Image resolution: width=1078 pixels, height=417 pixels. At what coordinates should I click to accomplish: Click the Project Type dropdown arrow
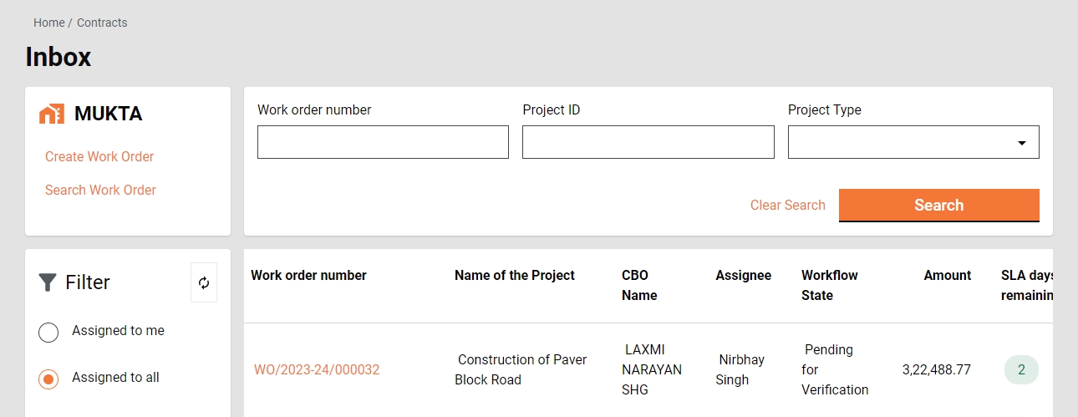(x=1021, y=143)
